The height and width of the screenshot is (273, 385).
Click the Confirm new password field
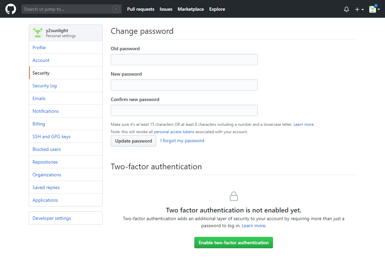(x=184, y=110)
